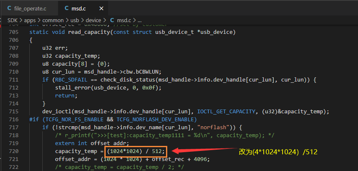Select the msd.c editor tab
Viewport: 358px width, 171px height.
tap(83, 8)
